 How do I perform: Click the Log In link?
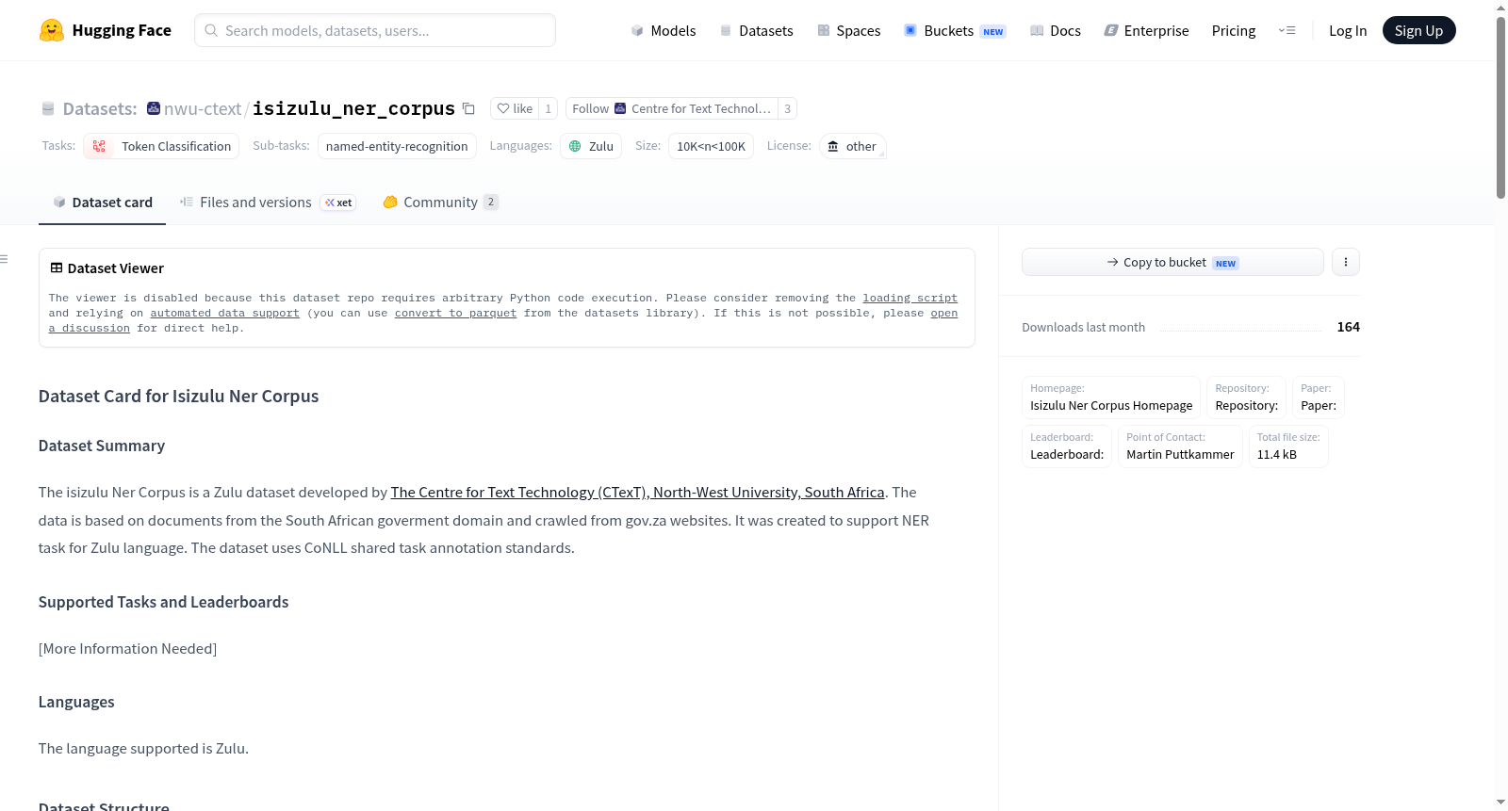click(x=1348, y=30)
